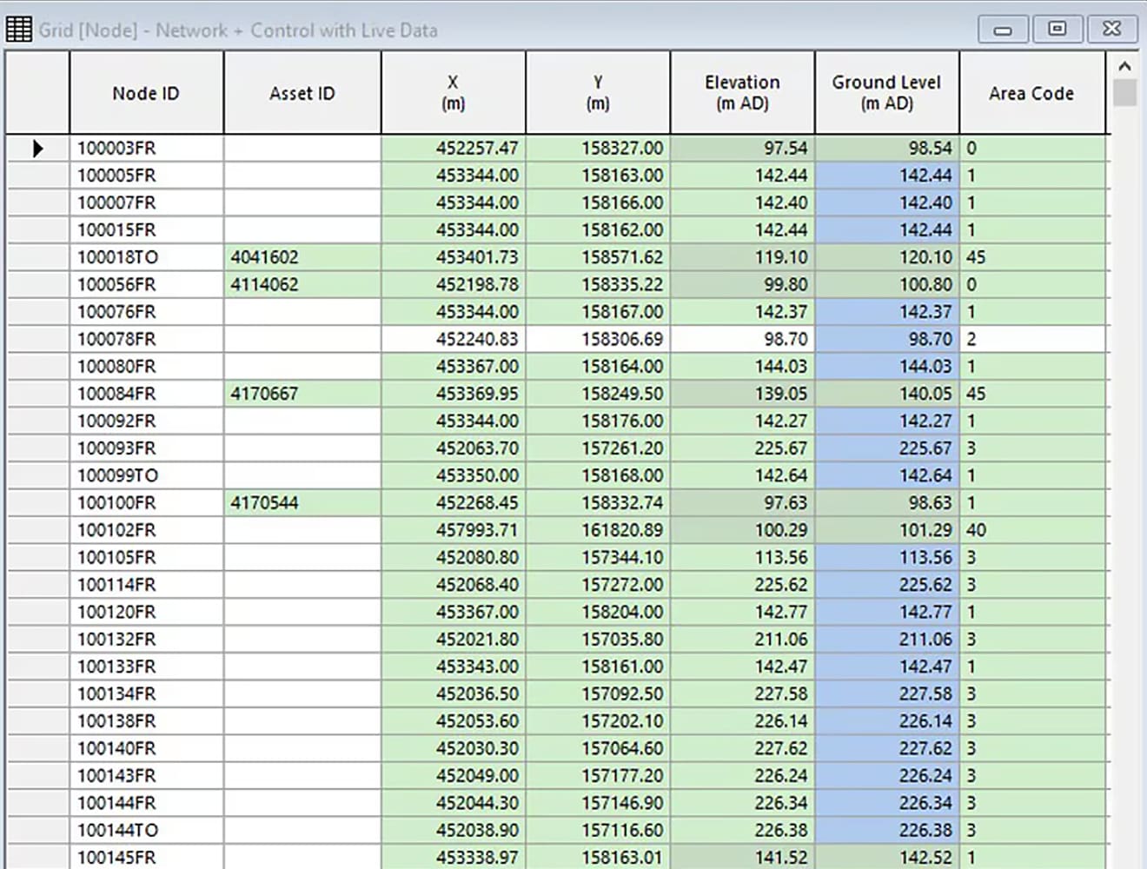Viewport: 1147px width, 869px height.
Task: Click the scrollbar up arrow
Action: point(1124,66)
